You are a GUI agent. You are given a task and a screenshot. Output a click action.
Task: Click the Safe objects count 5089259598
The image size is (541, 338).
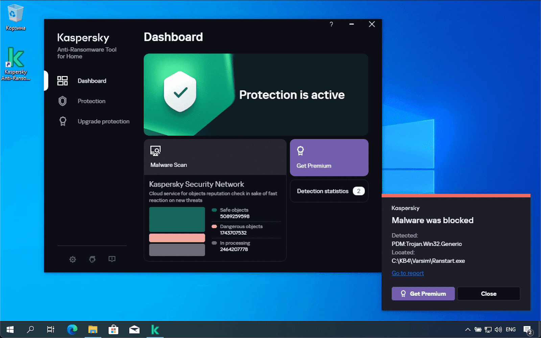[235, 216]
